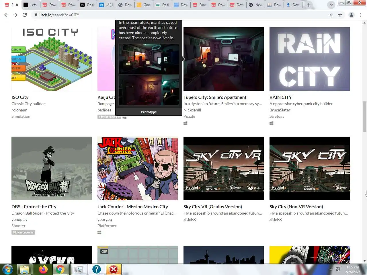Visit author georgeq's page
This screenshot has width=367, height=275.
click(105, 219)
